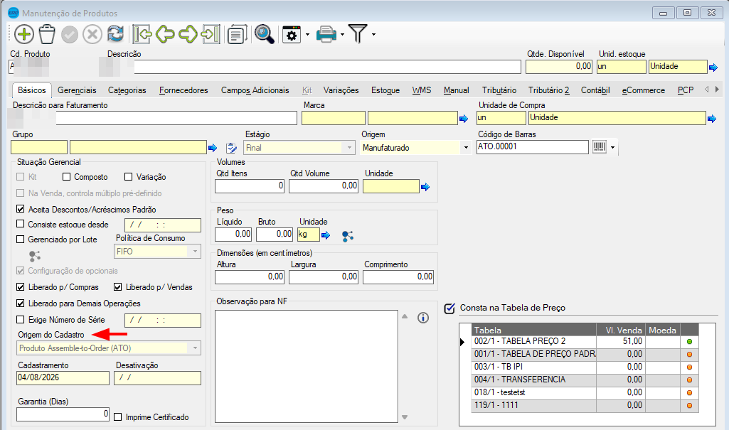Open the Campos Adicionais tab
Viewport: 729px width, 430px height.
255,90
